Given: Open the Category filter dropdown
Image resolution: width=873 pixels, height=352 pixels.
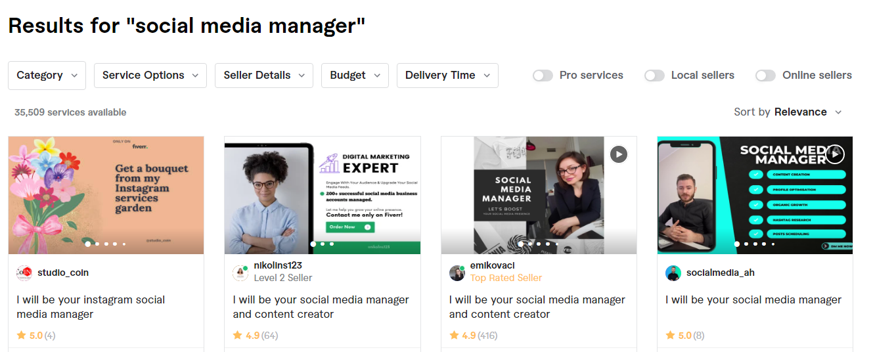Looking at the screenshot, I should click(47, 76).
